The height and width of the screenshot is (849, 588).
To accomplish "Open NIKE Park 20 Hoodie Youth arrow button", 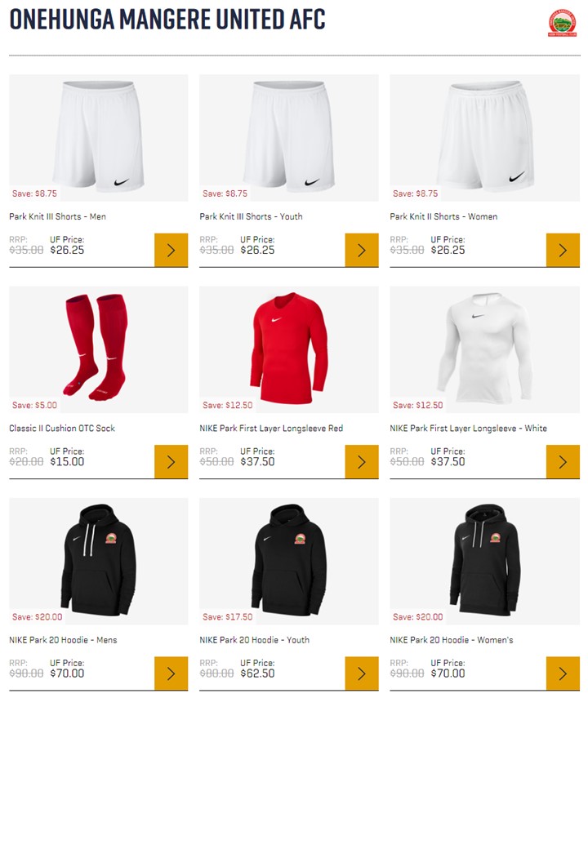I will [x=362, y=673].
